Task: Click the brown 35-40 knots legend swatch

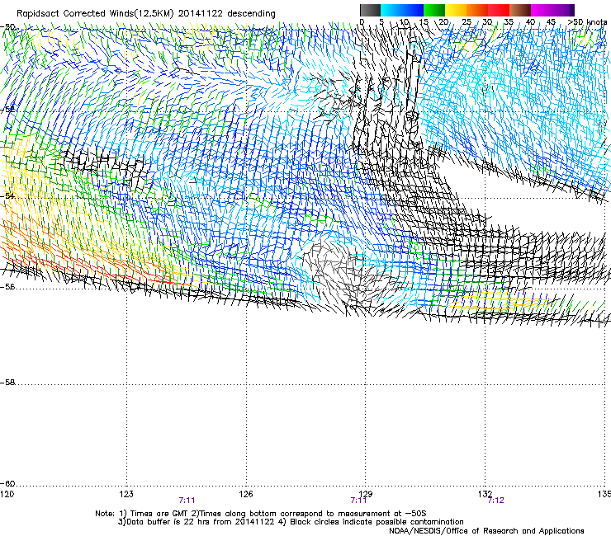Action: coord(520,10)
